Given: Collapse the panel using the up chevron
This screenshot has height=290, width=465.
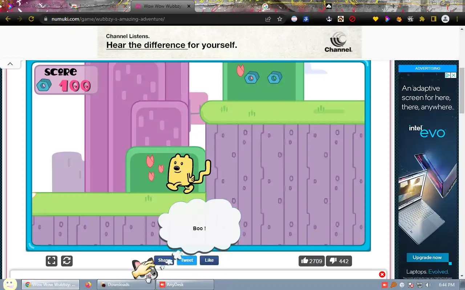Looking at the screenshot, I should (10, 64).
